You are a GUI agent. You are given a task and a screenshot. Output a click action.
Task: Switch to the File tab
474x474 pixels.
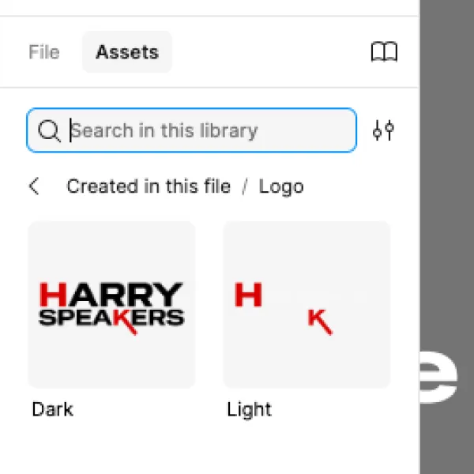point(44,52)
